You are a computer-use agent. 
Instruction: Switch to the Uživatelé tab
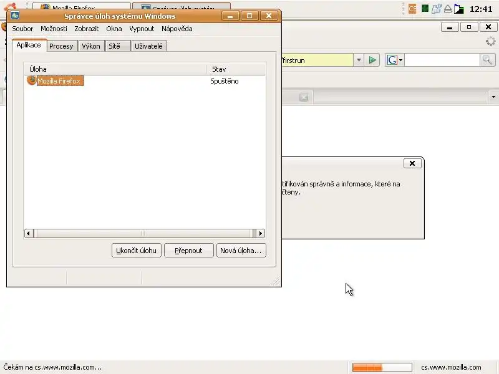point(148,46)
